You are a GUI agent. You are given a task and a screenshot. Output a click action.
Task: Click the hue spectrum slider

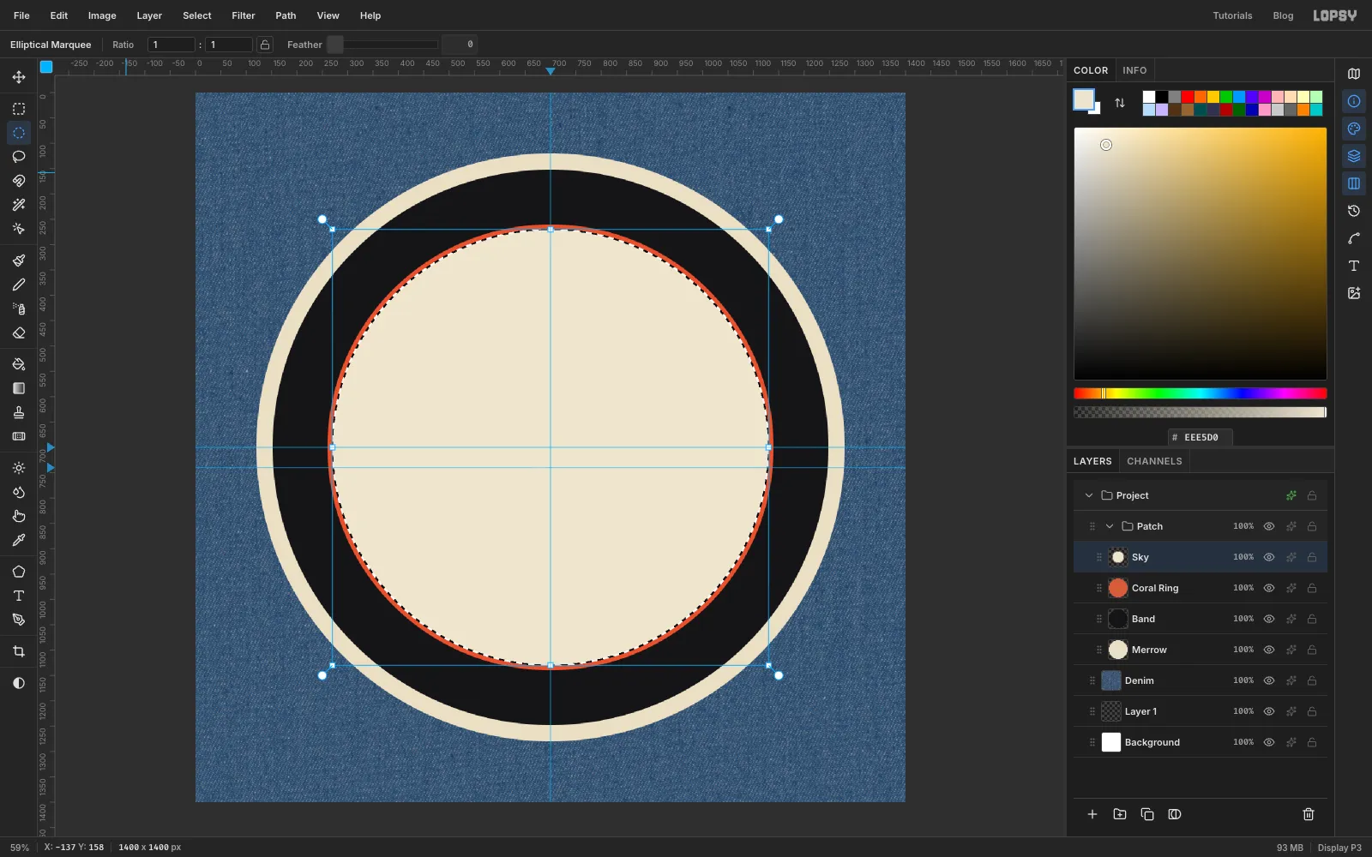(1200, 393)
